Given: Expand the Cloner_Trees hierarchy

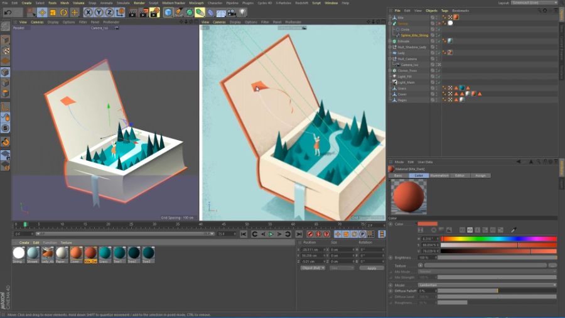Looking at the screenshot, I should pyautogui.click(x=390, y=70).
